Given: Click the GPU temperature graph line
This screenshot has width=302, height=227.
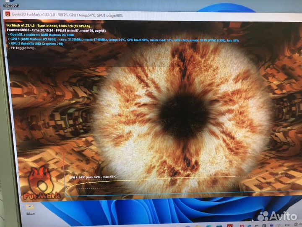Looking at the screenshot, I should tap(168, 180).
